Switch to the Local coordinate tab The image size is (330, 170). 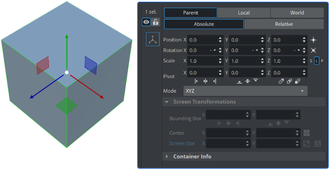click(244, 13)
